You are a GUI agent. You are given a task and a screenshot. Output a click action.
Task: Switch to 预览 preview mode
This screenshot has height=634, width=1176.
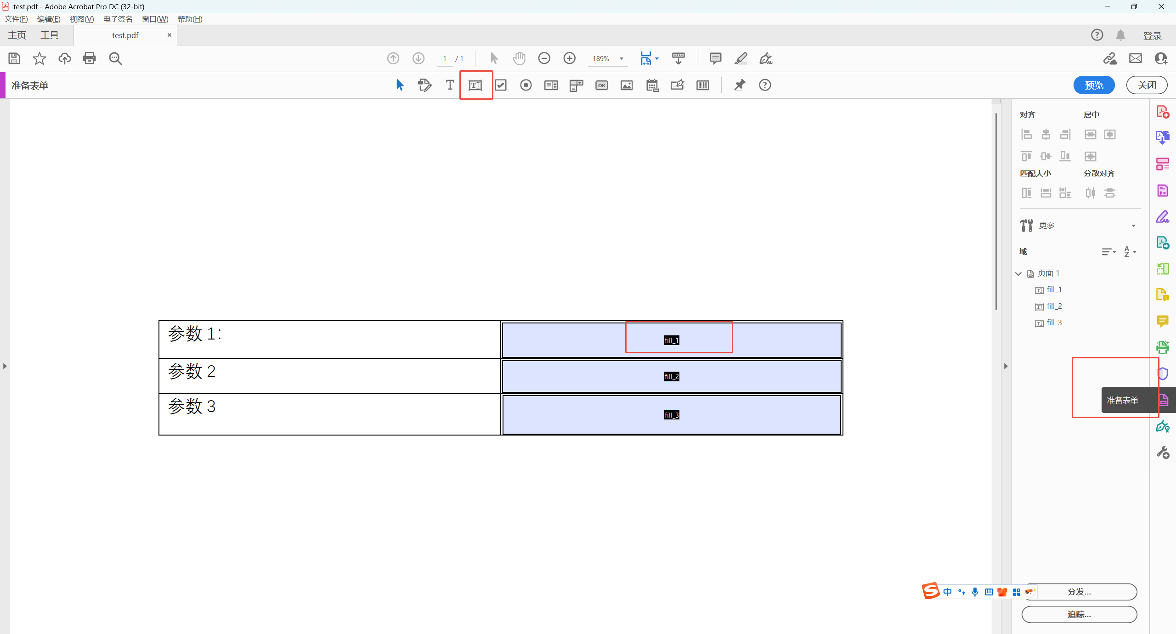coord(1094,85)
